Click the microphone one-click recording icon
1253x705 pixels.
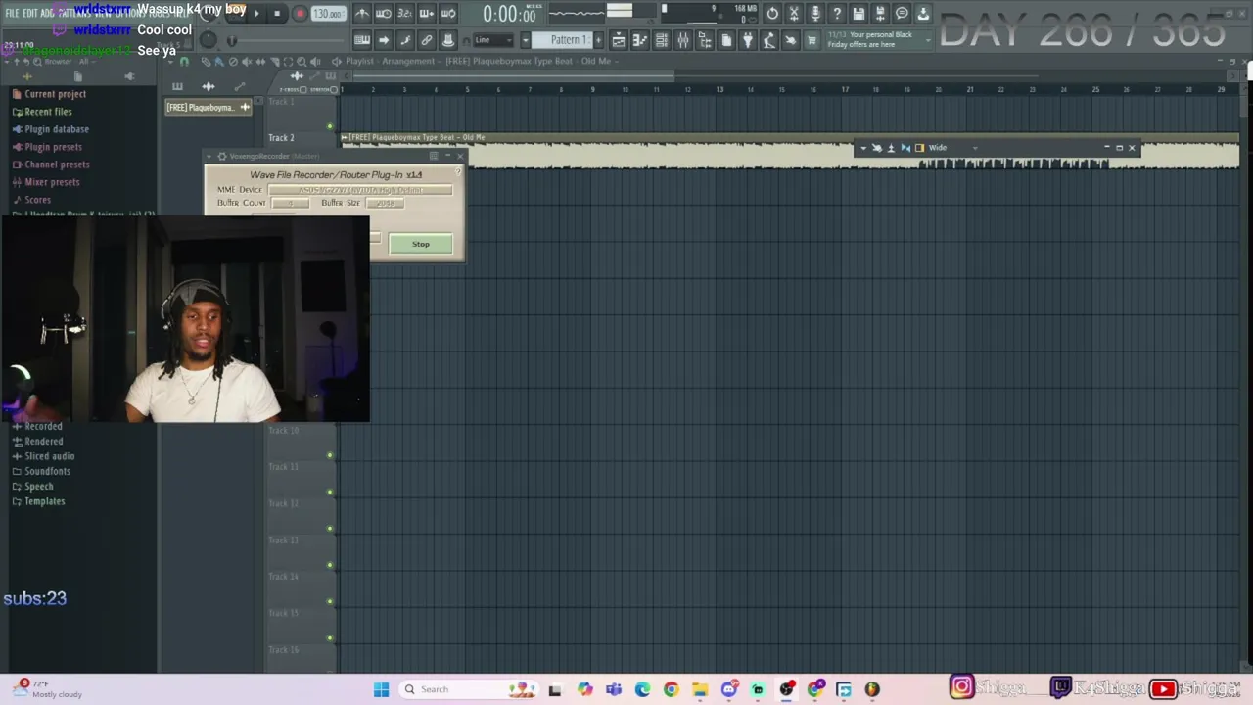[x=815, y=14]
